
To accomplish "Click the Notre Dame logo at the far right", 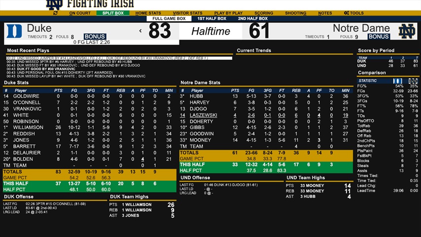I will click(407, 32).
